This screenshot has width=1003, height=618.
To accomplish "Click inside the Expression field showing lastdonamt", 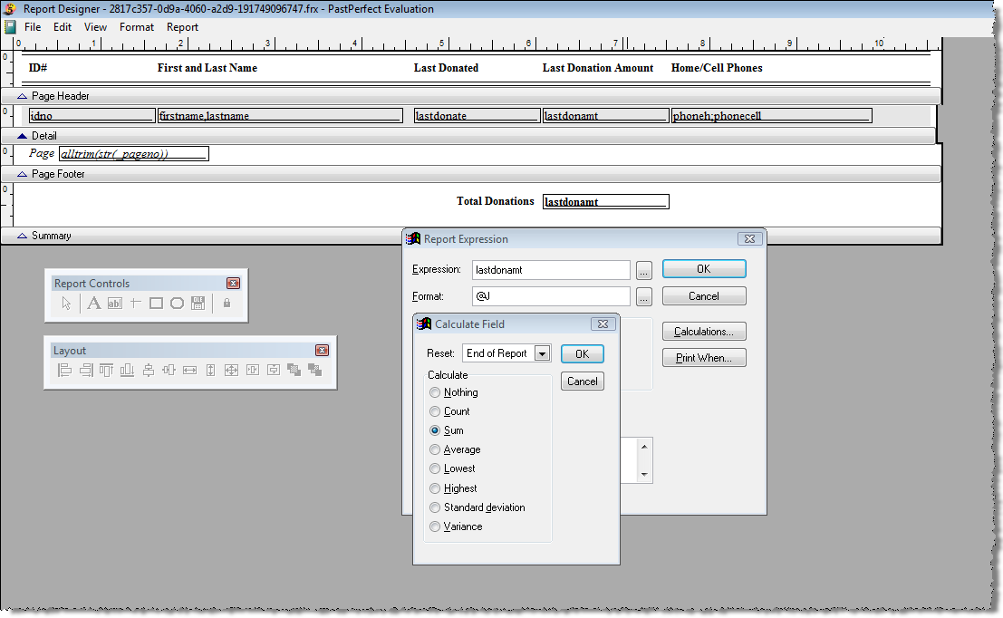I will click(x=550, y=269).
